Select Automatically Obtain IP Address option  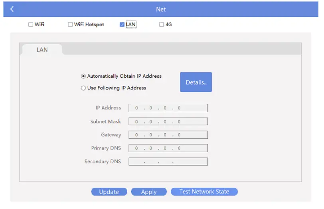point(83,76)
